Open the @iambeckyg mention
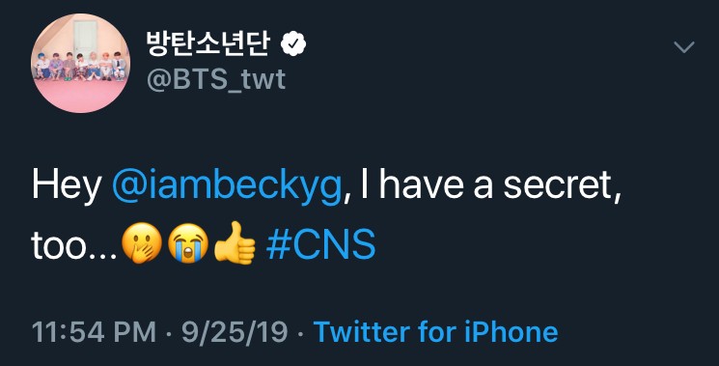The width and height of the screenshot is (719, 366). point(227,185)
